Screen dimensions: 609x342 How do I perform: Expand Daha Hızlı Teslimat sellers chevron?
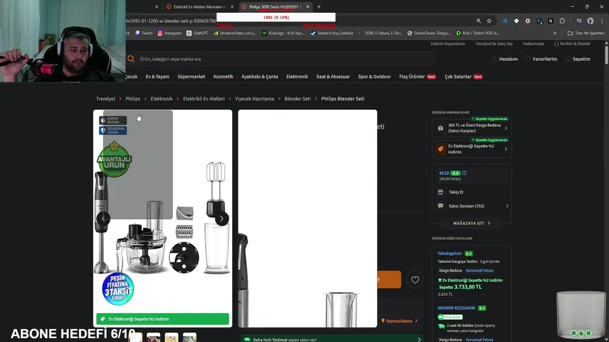click(419, 340)
